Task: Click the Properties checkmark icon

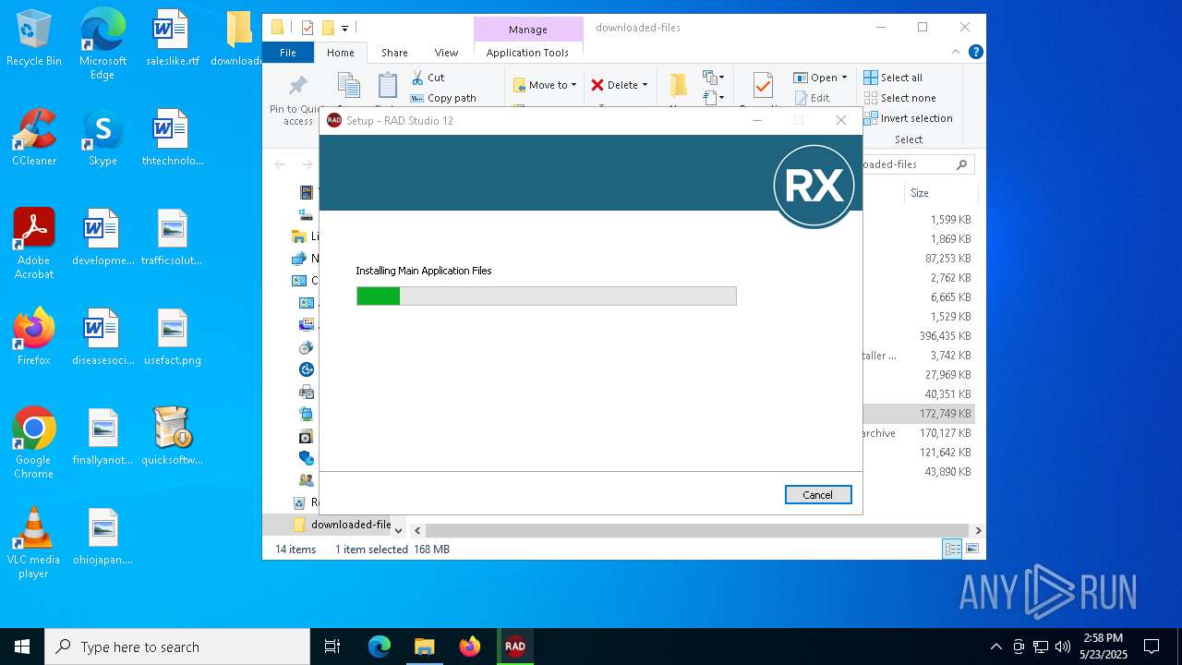Action: (x=763, y=85)
